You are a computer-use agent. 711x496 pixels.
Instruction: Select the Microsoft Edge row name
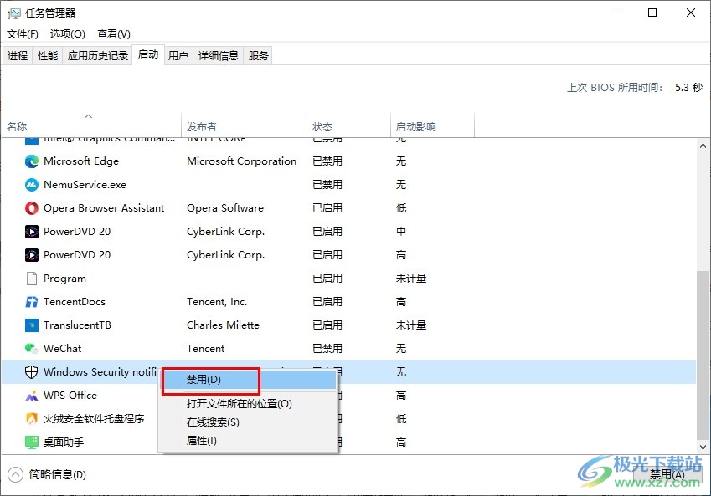click(81, 161)
